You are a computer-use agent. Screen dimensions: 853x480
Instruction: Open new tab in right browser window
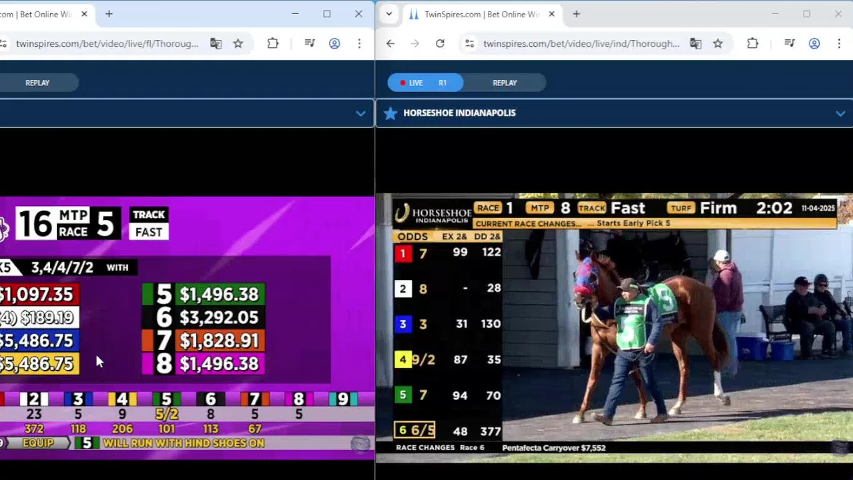point(577,14)
